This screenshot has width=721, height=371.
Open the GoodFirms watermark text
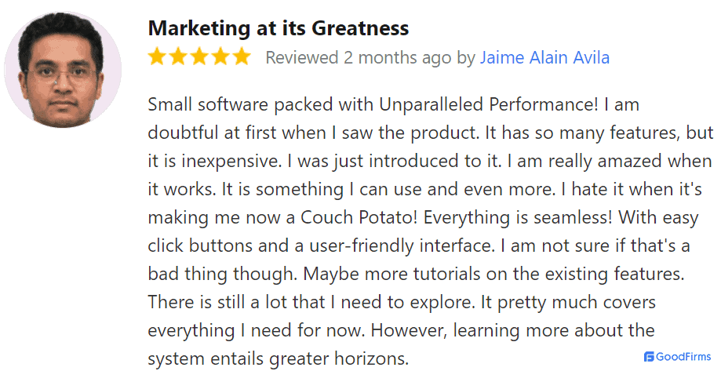683,356
